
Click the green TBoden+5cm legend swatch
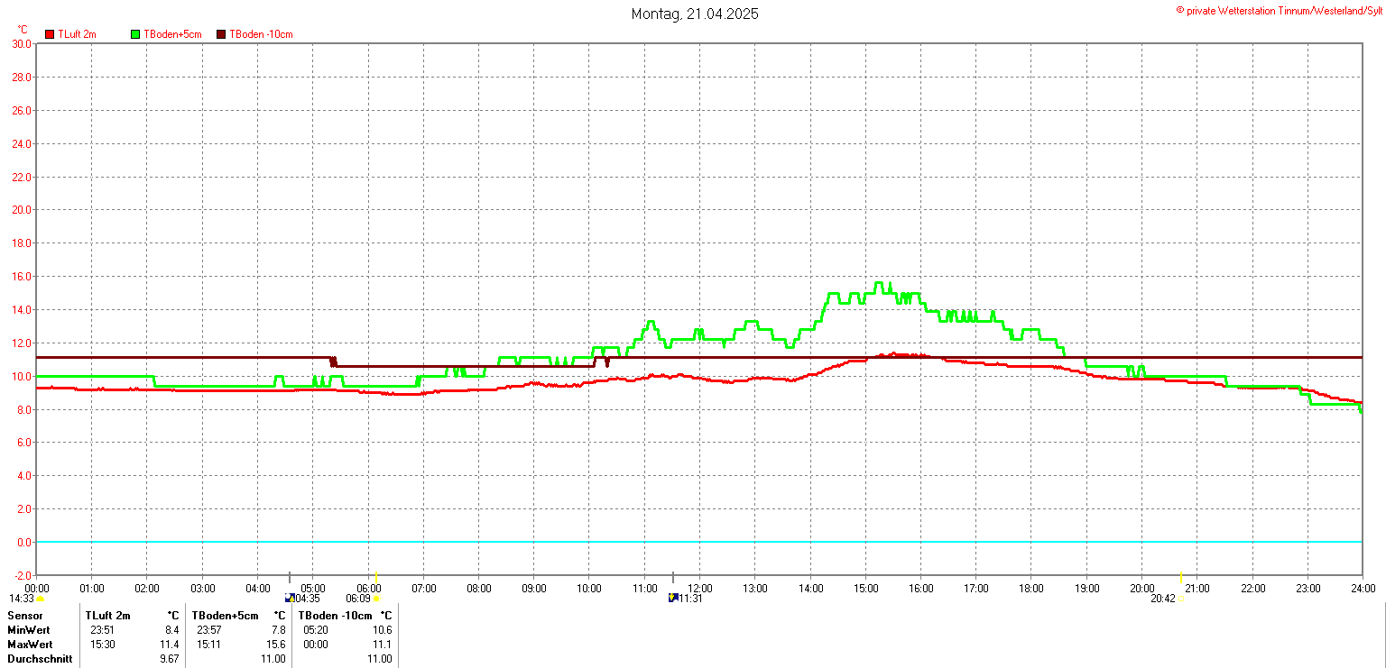(135, 34)
